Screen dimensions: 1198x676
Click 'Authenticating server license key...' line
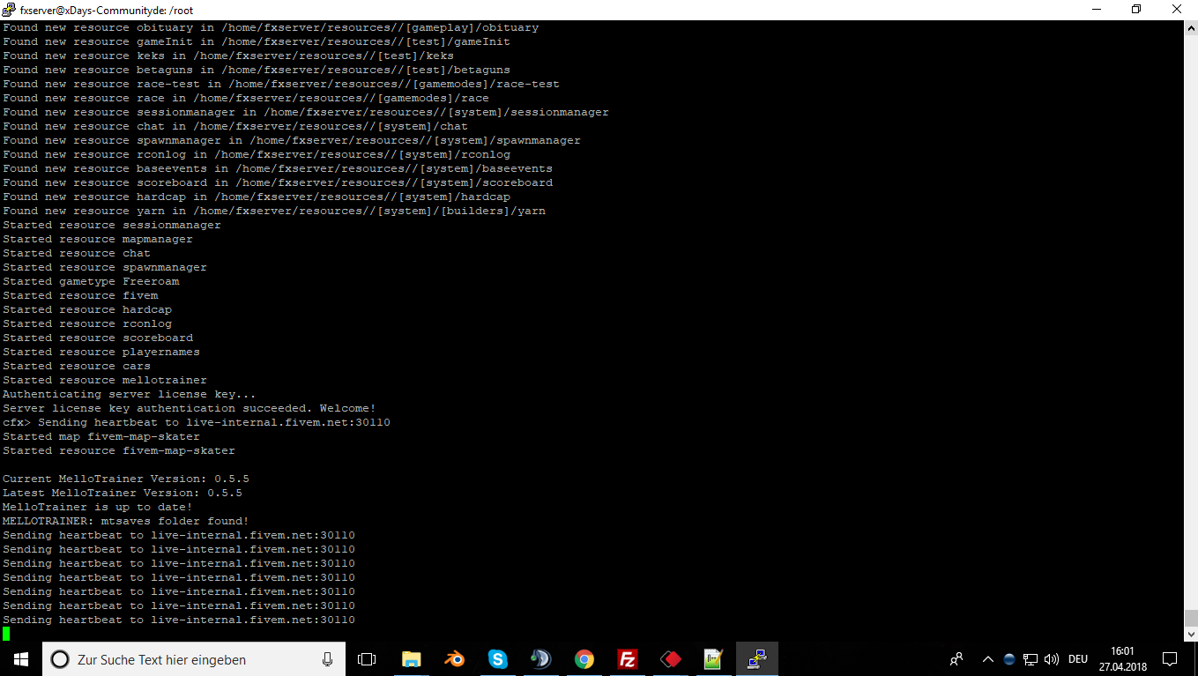click(x=130, y=394)
